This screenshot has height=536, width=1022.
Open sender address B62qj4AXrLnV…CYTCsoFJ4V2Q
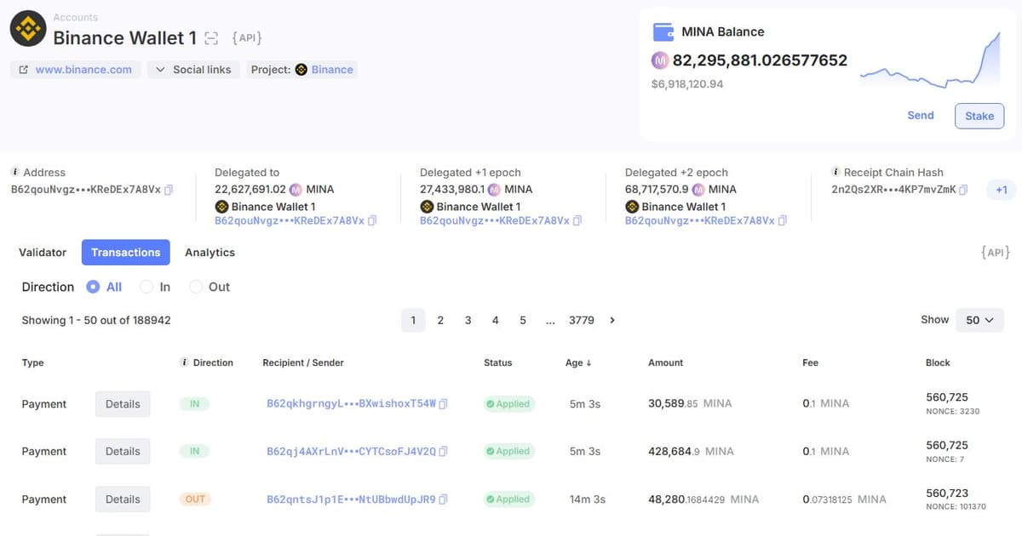tap(351, 452)
